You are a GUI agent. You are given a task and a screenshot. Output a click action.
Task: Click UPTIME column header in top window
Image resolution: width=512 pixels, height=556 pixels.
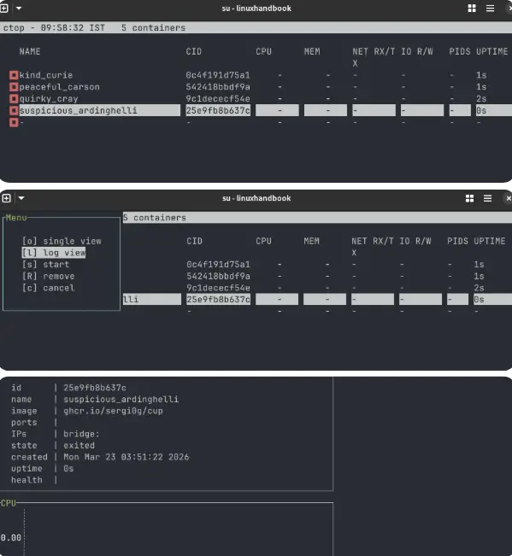(x=491, y=52)
